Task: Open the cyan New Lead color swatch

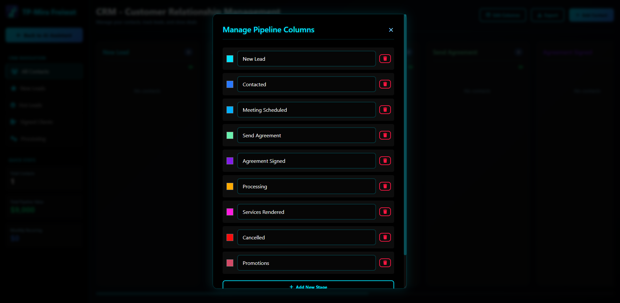Action: pos(230,59)
